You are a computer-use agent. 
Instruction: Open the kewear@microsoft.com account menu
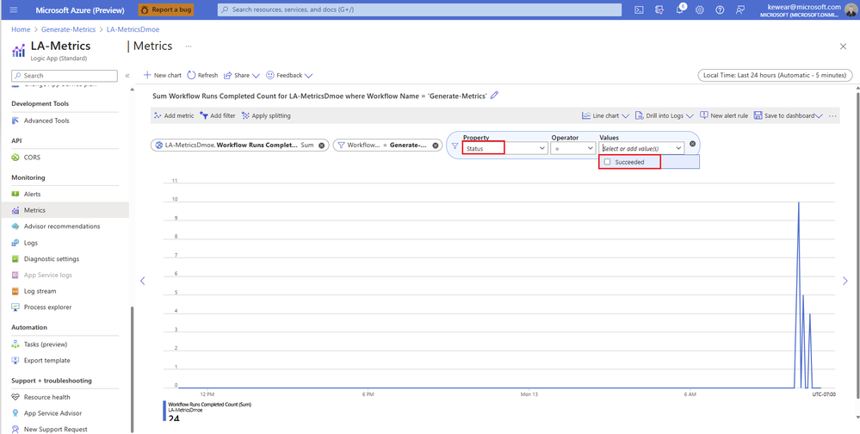pyautogui.click(x=807, y=9)
